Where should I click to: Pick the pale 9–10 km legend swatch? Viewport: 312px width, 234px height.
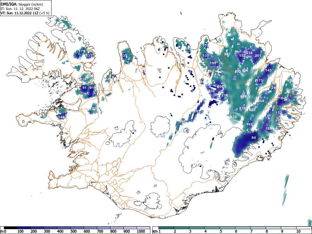[x=289, y=228]
